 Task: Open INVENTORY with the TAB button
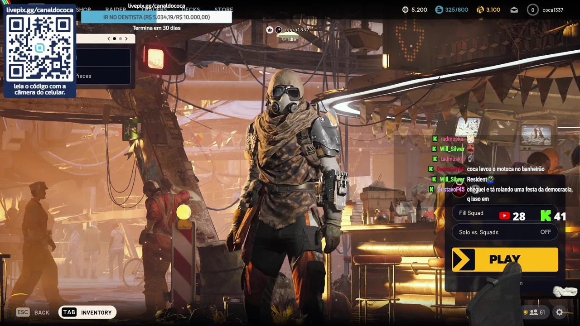point(87,312)
